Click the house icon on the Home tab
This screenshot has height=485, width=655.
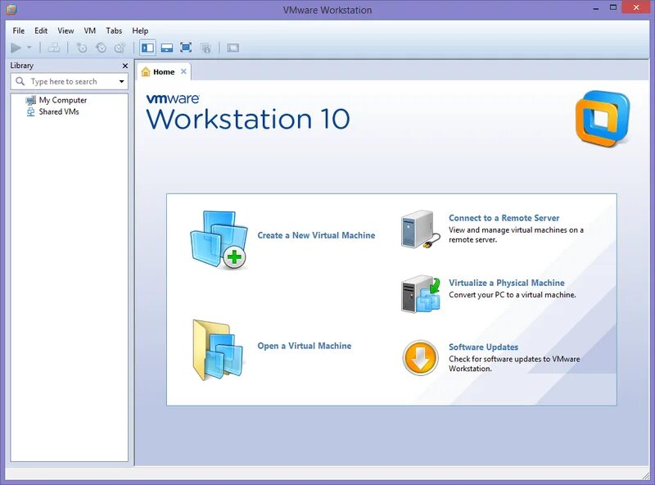146,72
